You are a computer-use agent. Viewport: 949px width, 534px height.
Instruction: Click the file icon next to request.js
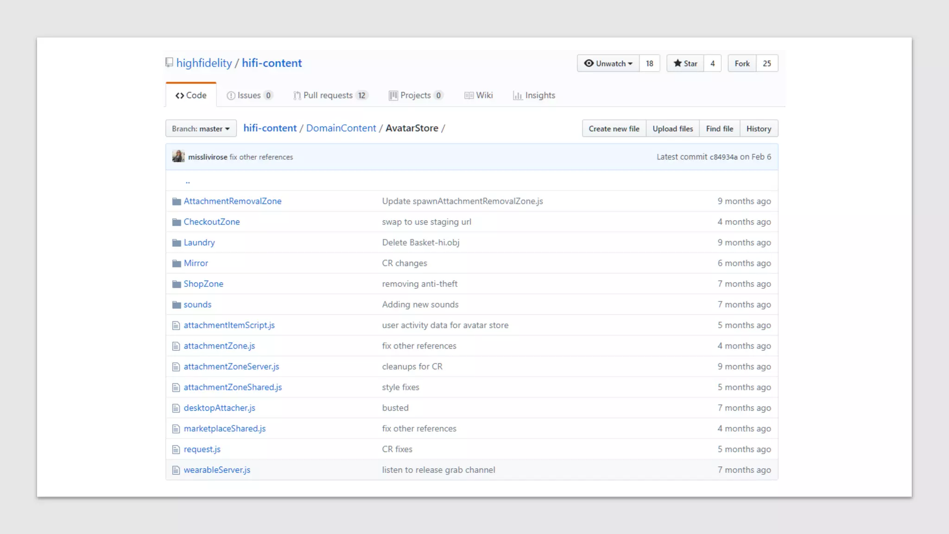pyautogui.click(x=176, y=449)
